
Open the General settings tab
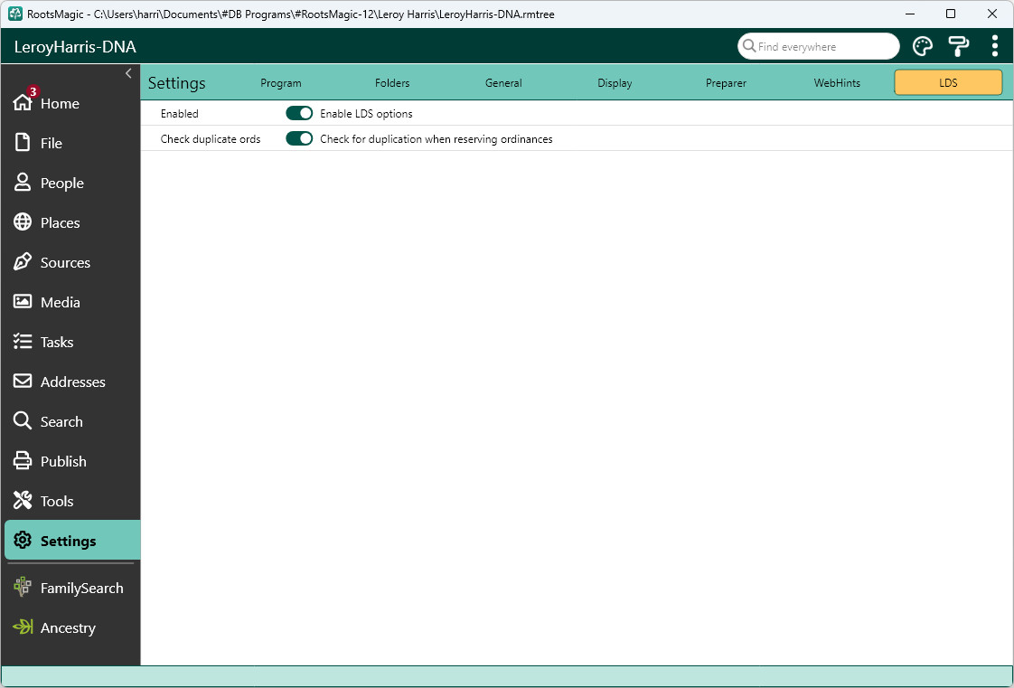[x=503, y=83]
